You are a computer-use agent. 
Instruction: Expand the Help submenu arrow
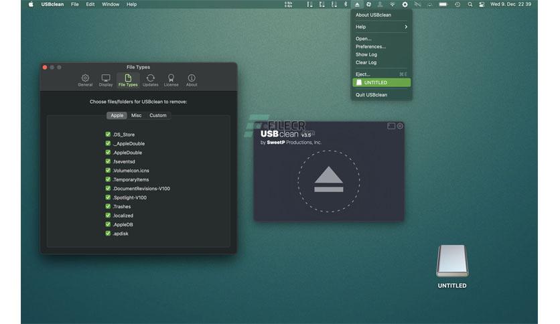tap(406, 27)
